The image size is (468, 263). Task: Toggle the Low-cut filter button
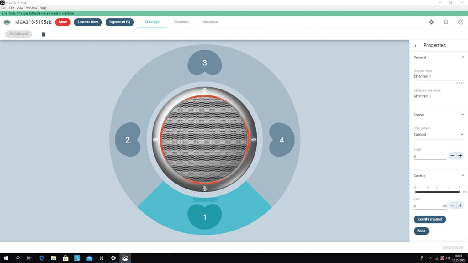click(x=88, y=22)
